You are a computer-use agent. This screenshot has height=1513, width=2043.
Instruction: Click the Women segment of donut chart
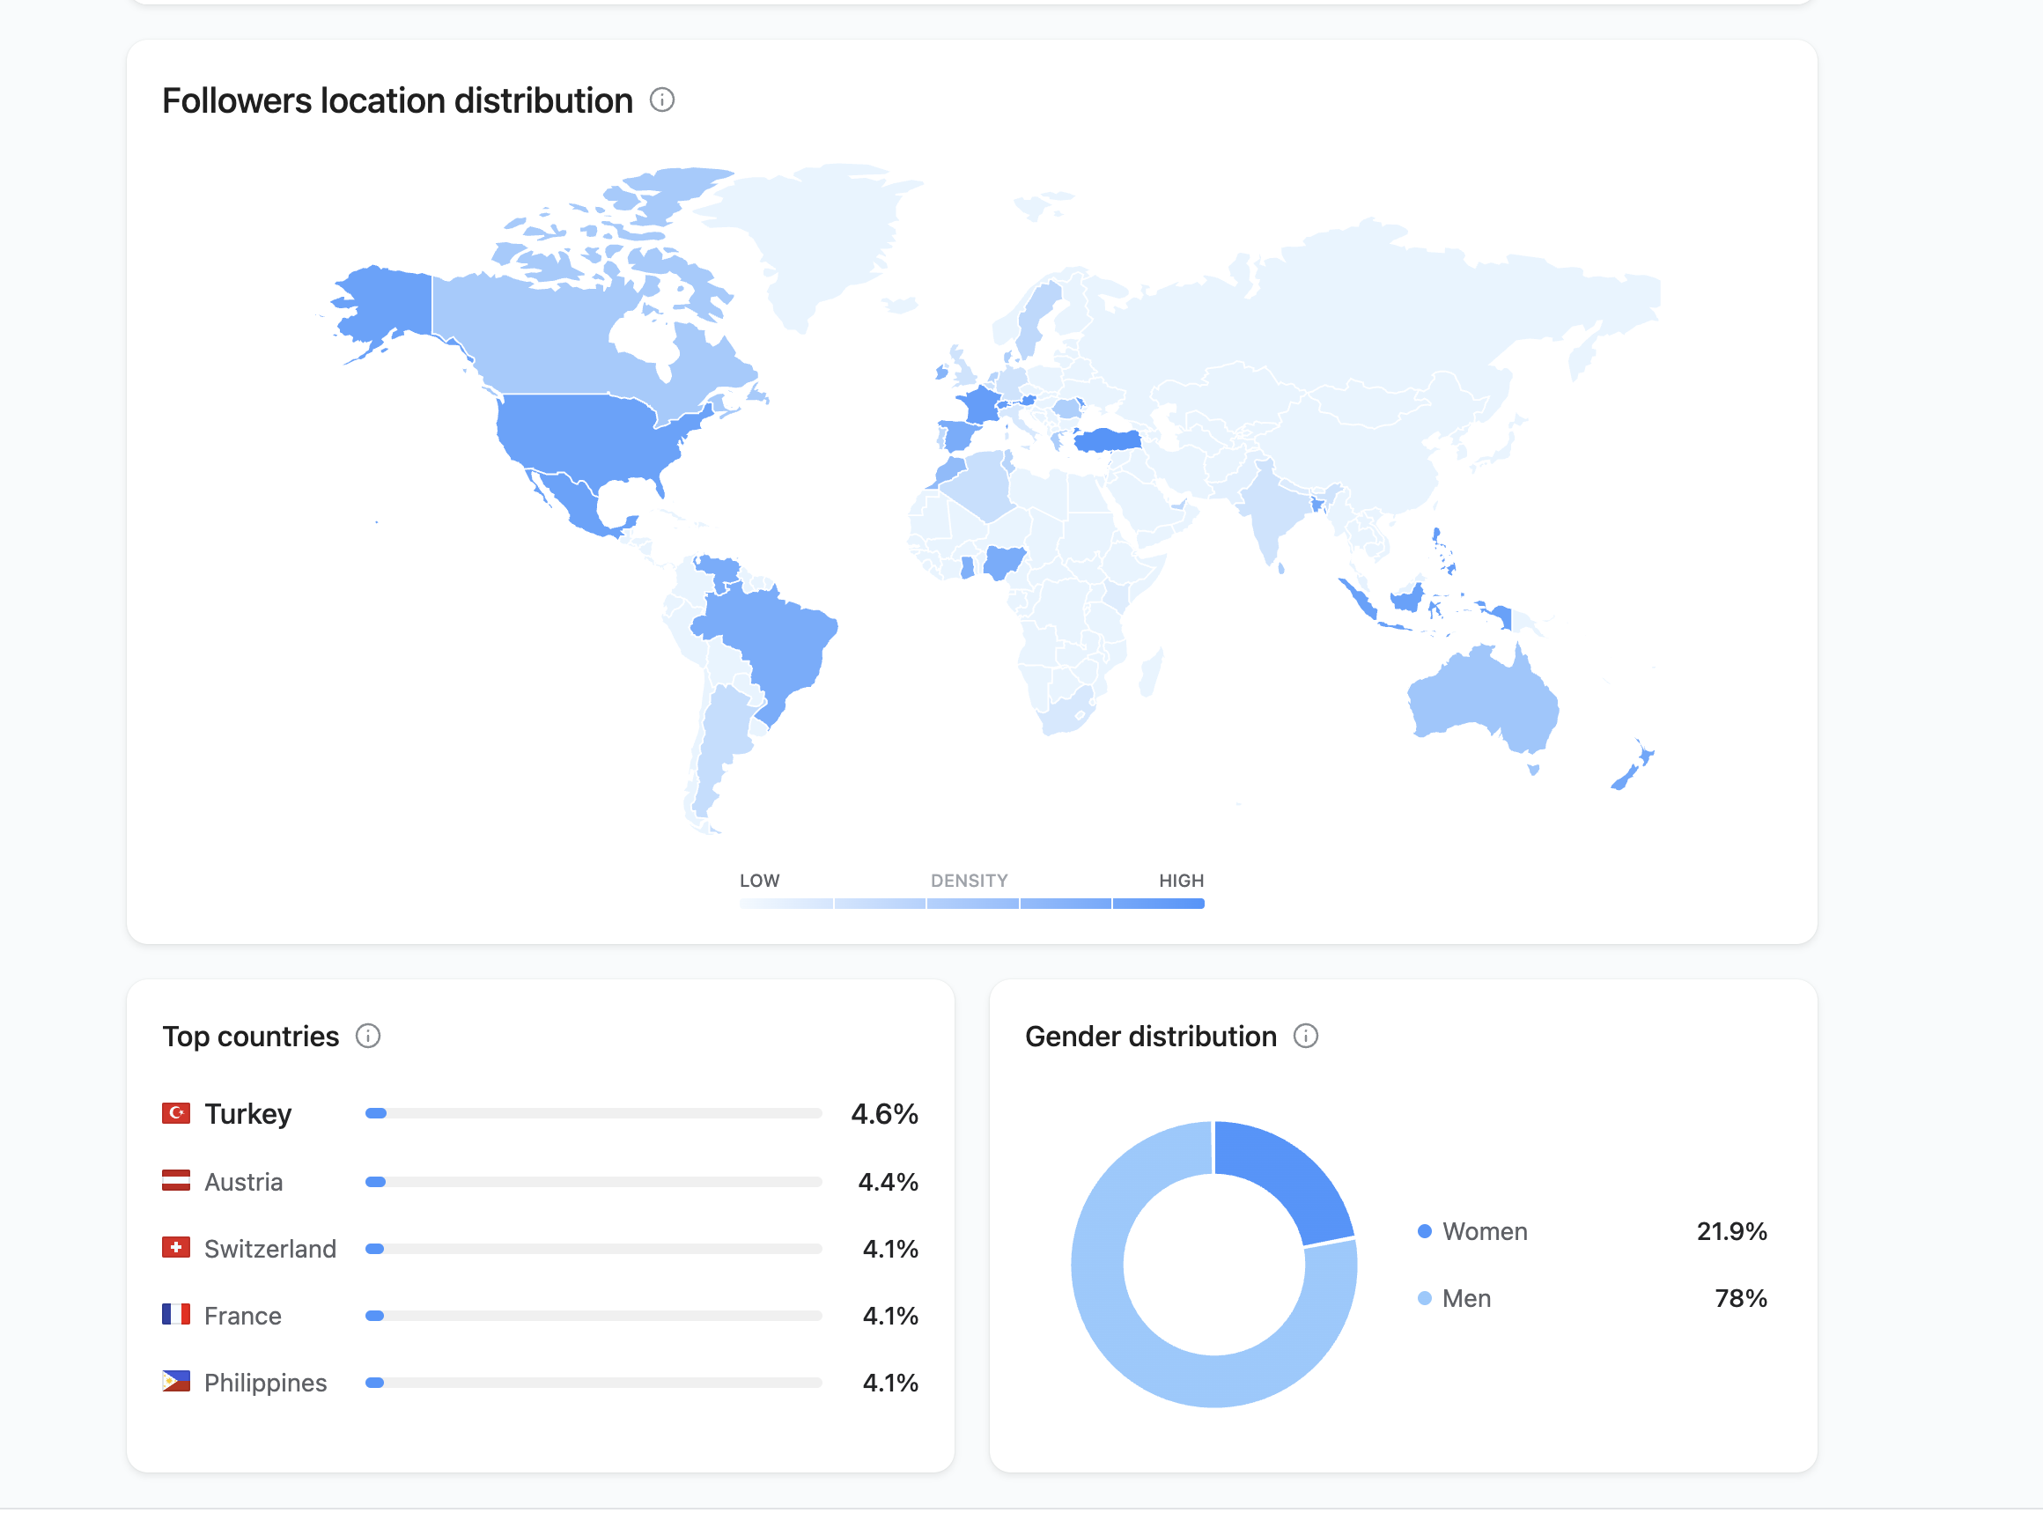pos(1287,1177)
